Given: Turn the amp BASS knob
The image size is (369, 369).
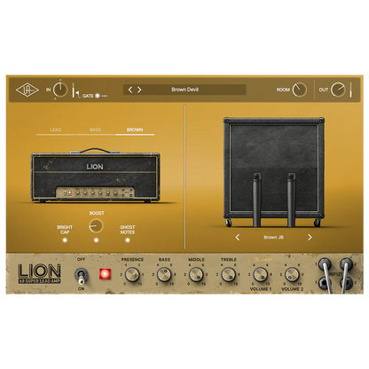Looking at the screenshot, I should tap(164, 275).
